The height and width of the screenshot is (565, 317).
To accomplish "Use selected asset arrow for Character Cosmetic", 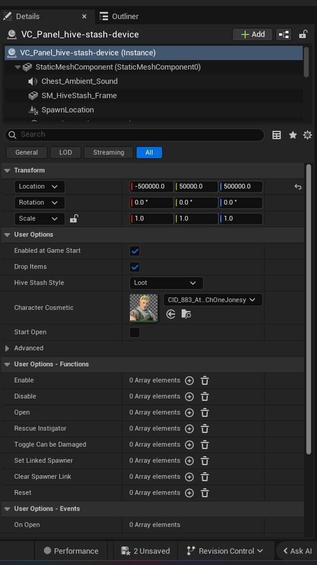I will [x=171, y=314].
